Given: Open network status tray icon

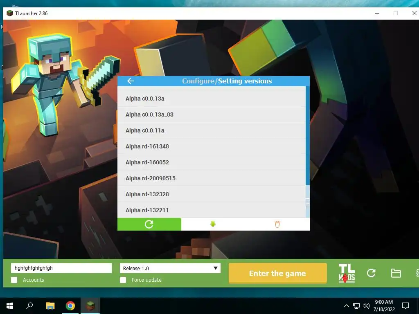Looking at the screenshot, I should pos(356,306).
